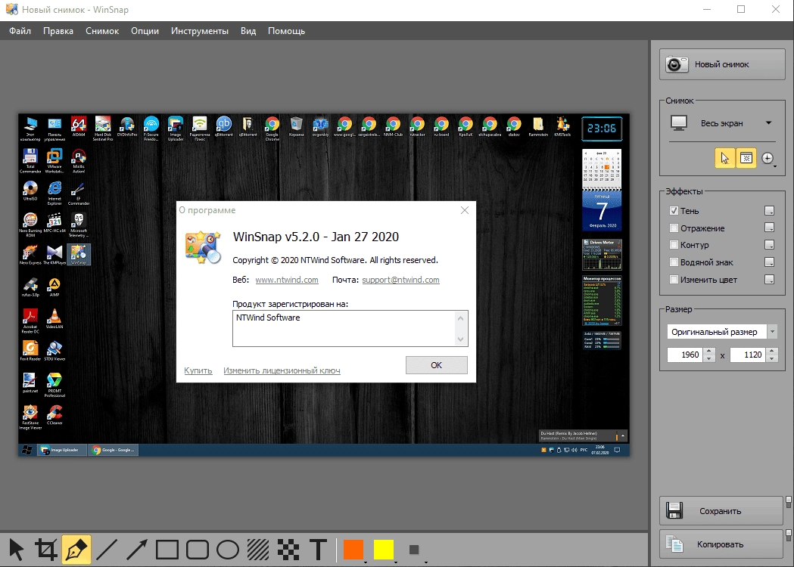Image resolution: width=794 pixels, height=567 pixels.
Task: Open the Вид menu
Action: (x=248, y=31)
